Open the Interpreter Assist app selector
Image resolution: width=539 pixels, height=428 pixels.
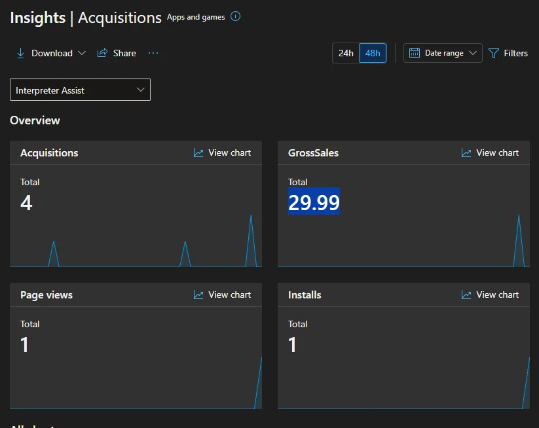click(80, 90)
